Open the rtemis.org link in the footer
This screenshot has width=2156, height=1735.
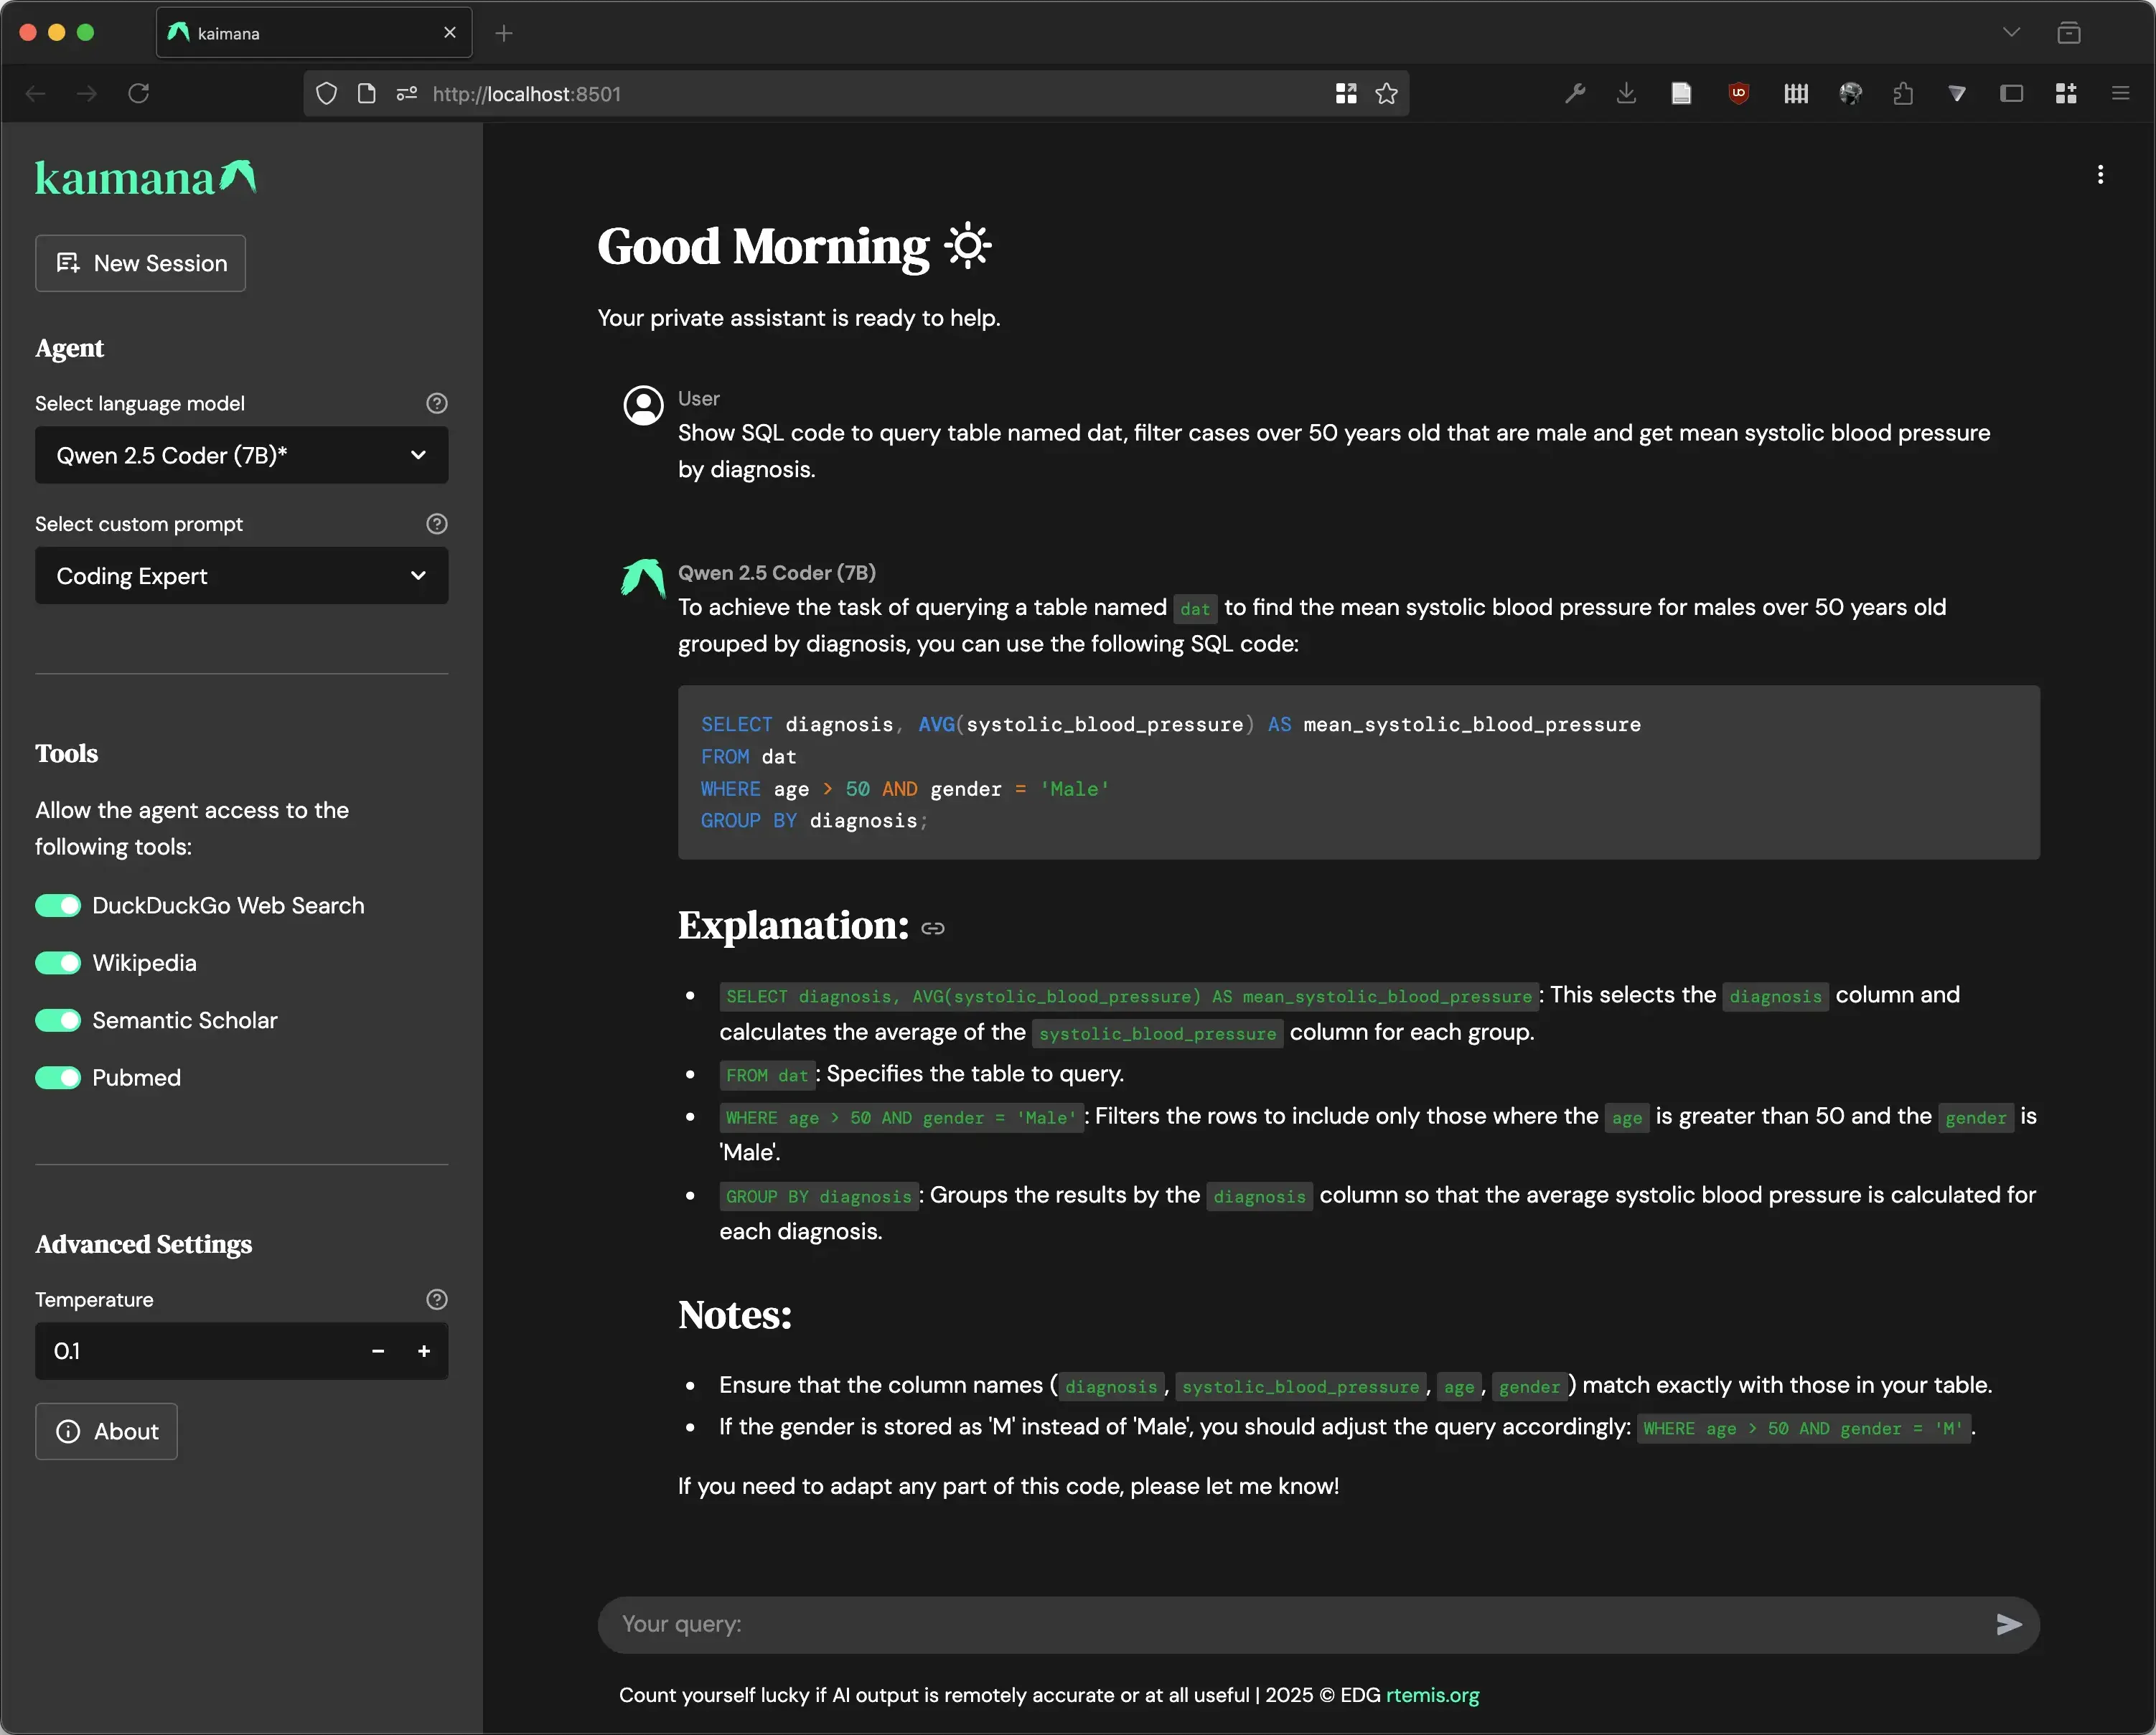click(x=1431, y=1695)
